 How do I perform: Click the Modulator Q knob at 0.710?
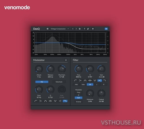[50, 90]
